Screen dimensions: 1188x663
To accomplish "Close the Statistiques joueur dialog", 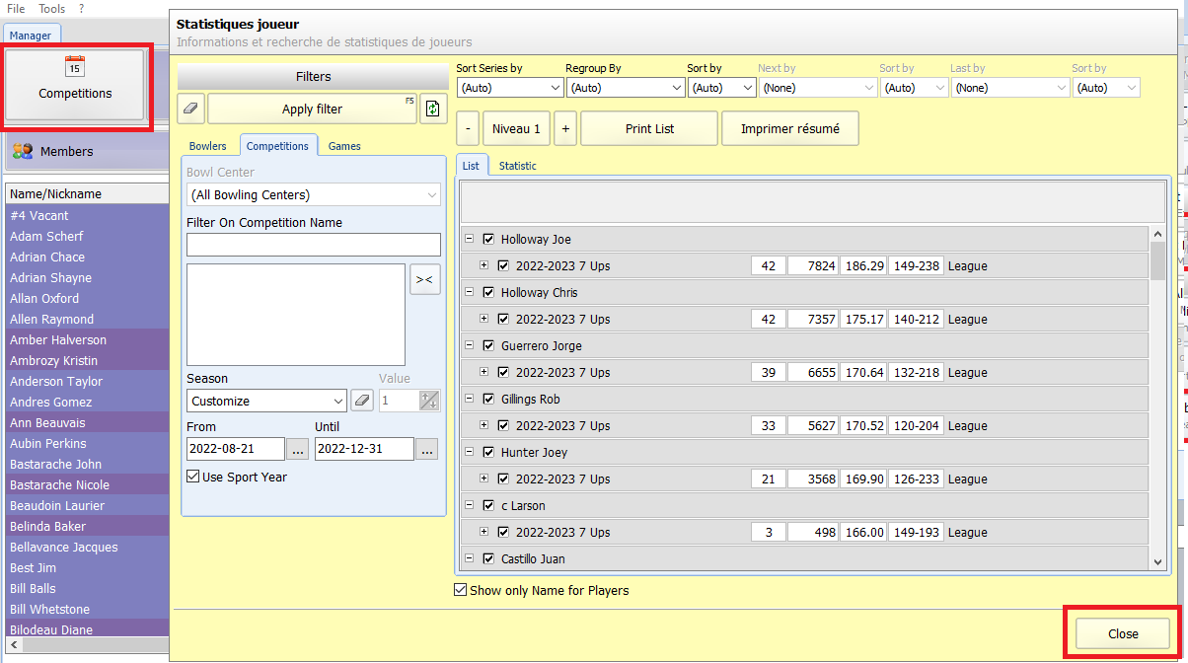I will pos(1123,633).
